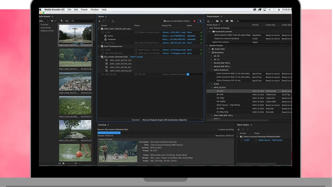This screenshot has width=333, height=187.
Task: Click the back arrow in Media Browser
Action: pos(52,21)
